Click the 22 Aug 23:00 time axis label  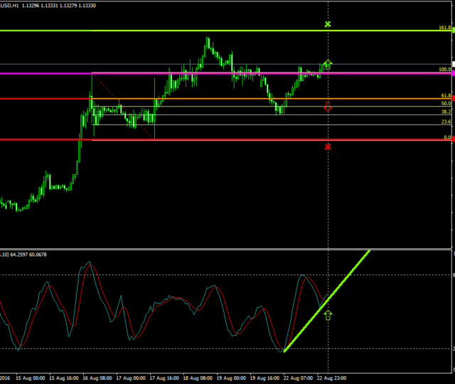coord(331,378)
